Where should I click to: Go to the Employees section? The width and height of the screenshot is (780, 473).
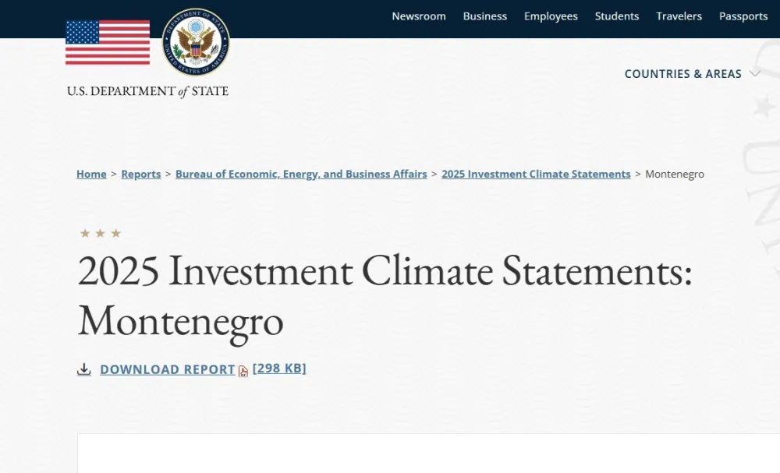pyautogui.click(x=551, y=16)
